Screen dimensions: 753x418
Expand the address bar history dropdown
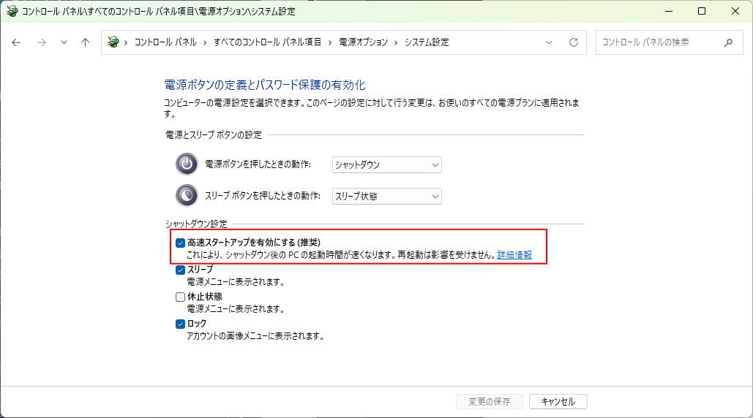tap(549, 42)
